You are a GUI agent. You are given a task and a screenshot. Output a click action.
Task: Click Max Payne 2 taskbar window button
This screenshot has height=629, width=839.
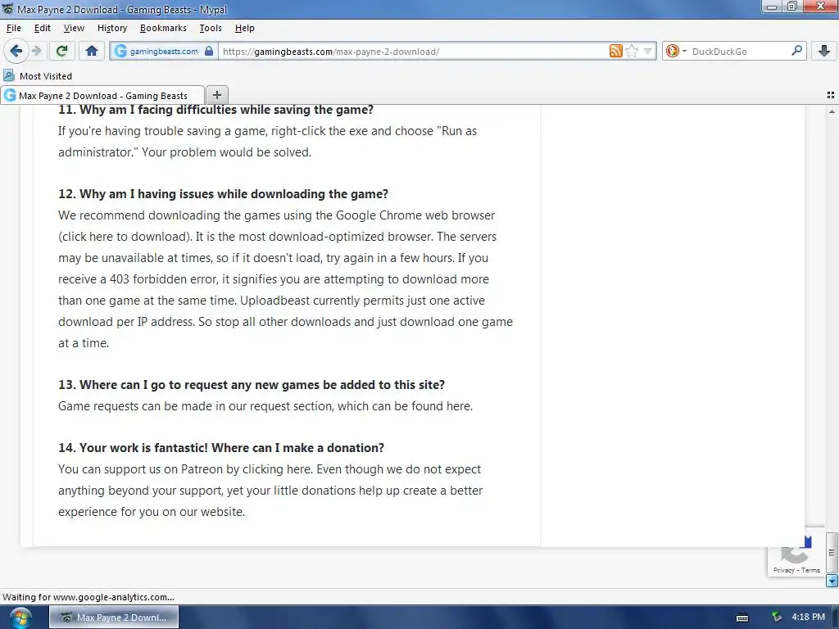pos(114,618)
